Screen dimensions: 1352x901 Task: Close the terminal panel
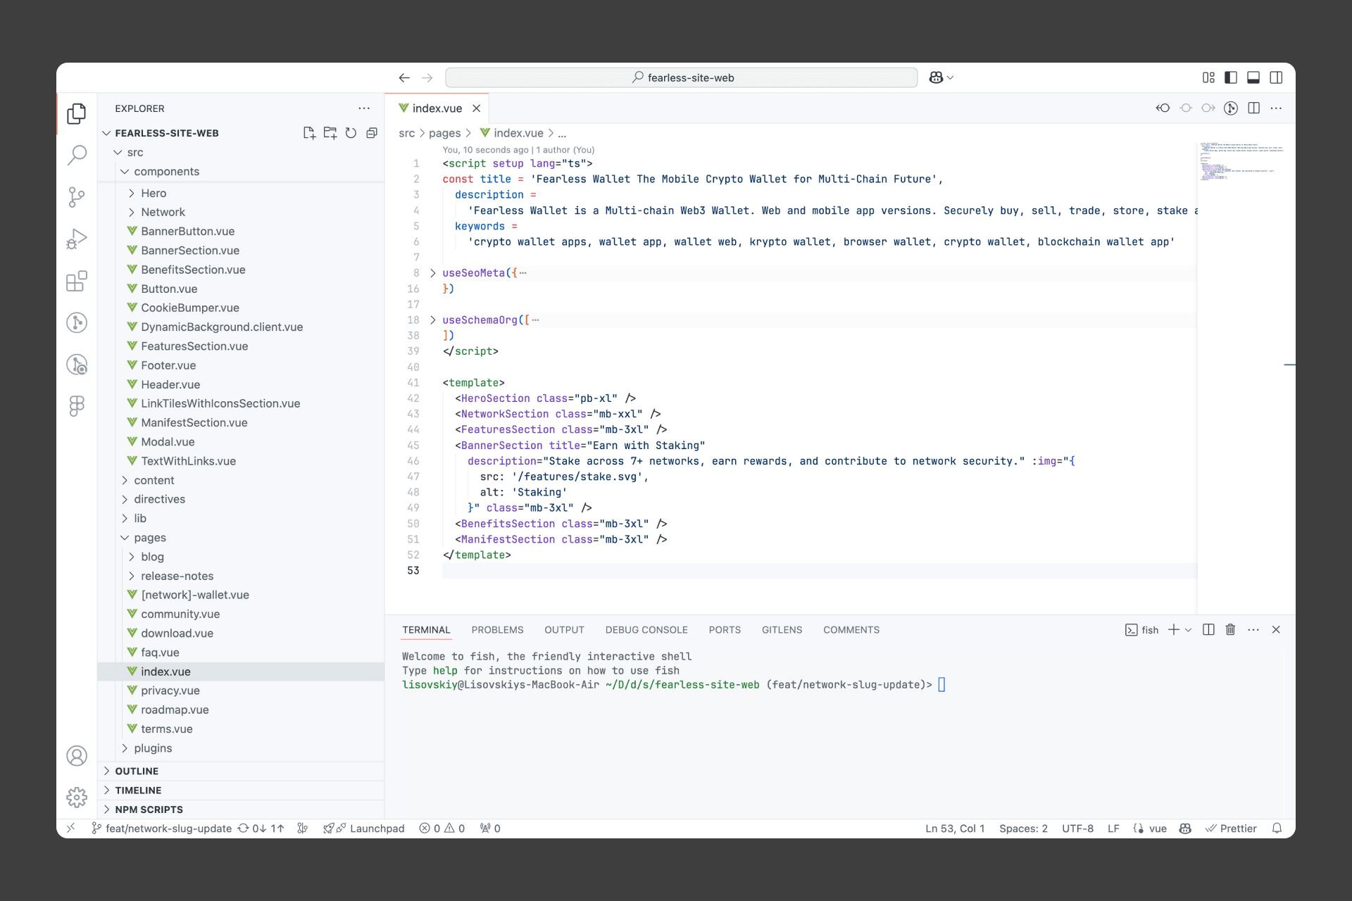(1276, 630)
